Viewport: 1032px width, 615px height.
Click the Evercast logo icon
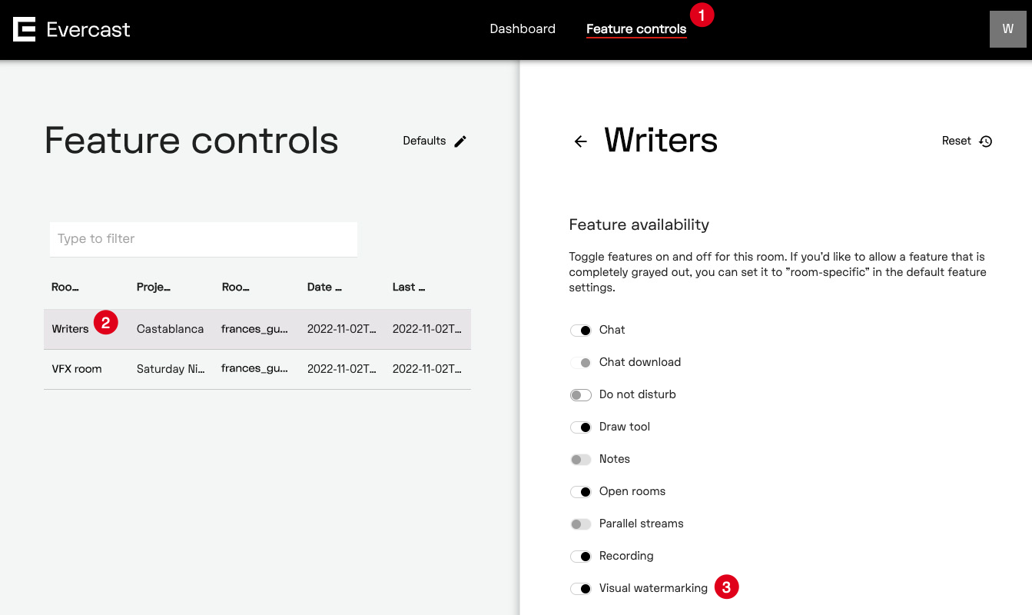pos(25,29)
